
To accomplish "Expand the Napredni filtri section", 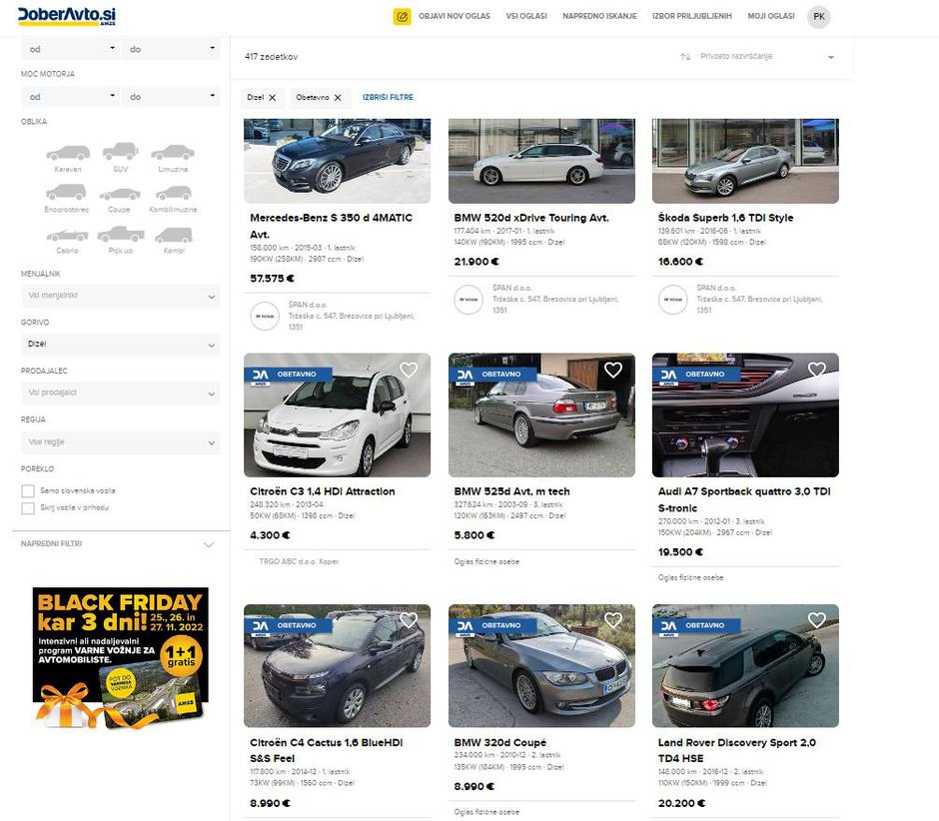I will [118, 544].
